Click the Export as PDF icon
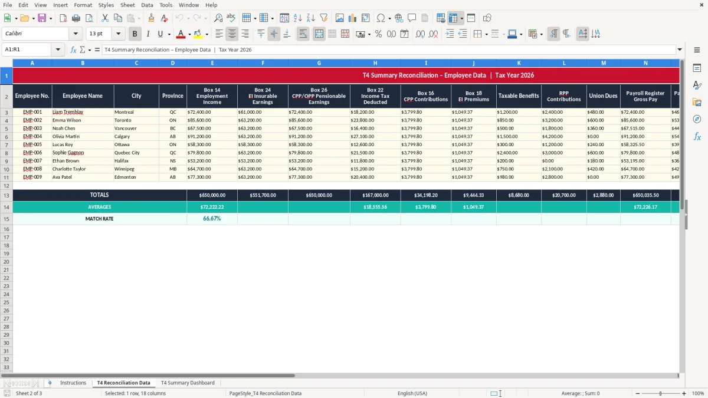The height and width of the screenshot is (398, 708). click(x=63, y=18)
